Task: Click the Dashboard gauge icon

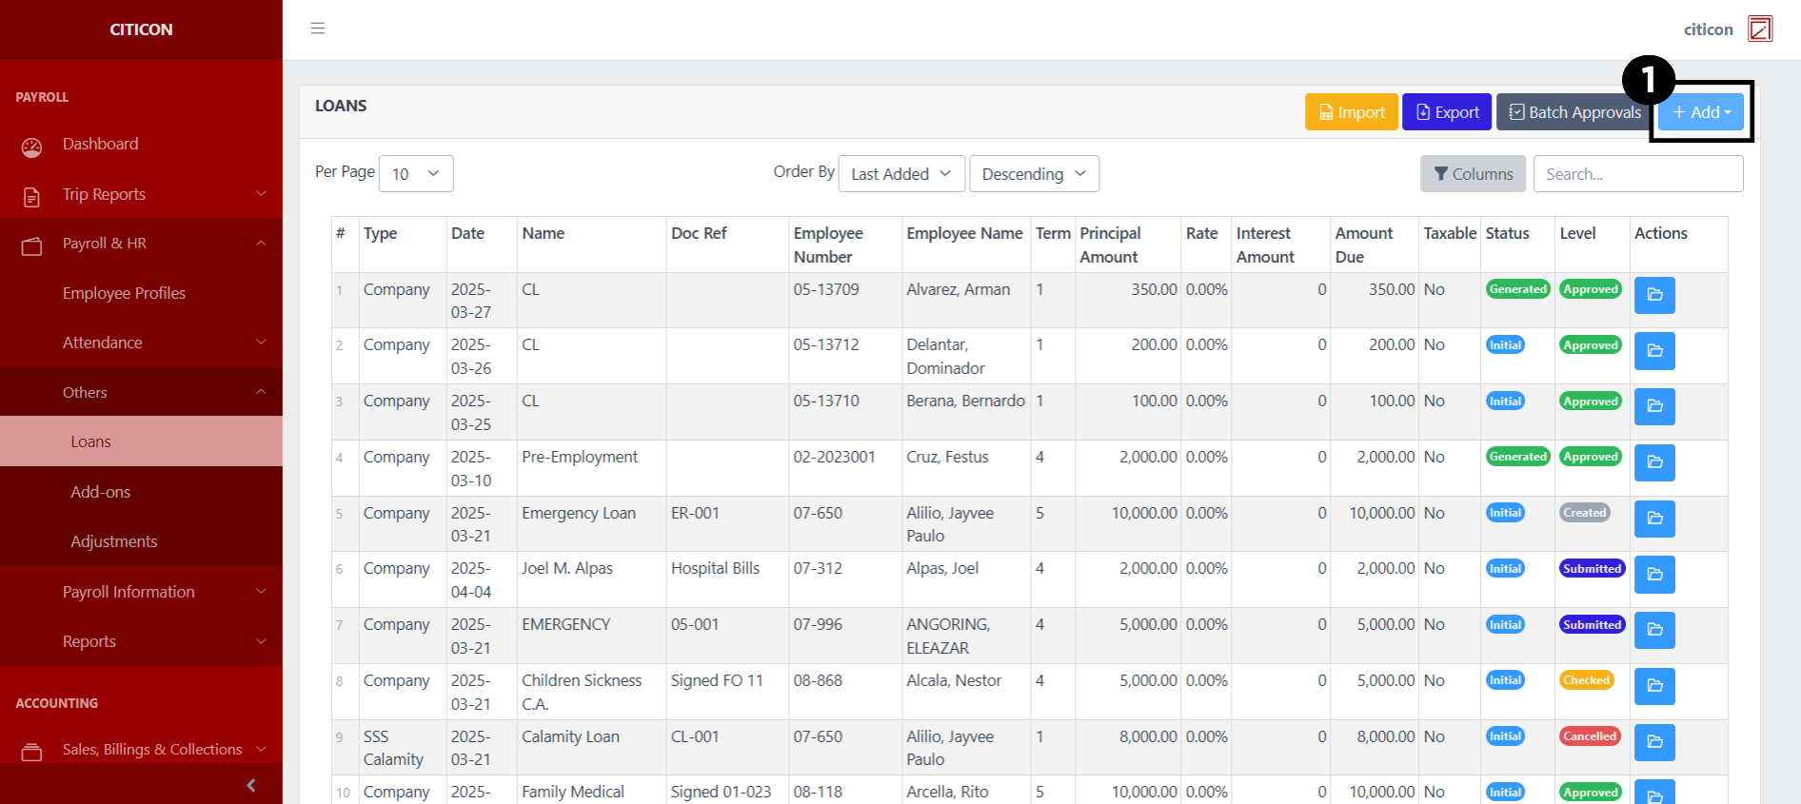Action: tap(32, 147)
